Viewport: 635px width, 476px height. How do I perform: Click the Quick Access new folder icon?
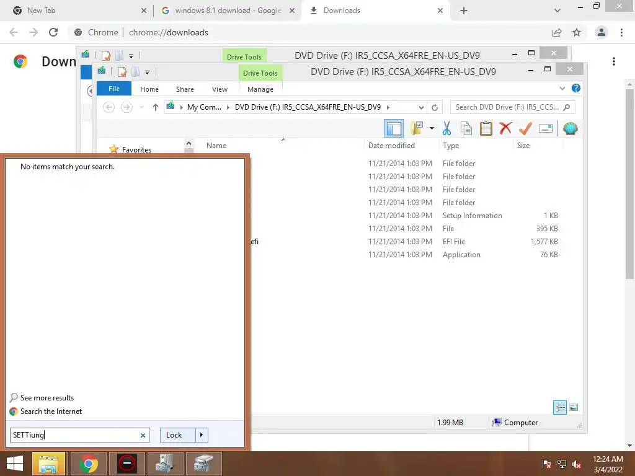click(136, 72)
